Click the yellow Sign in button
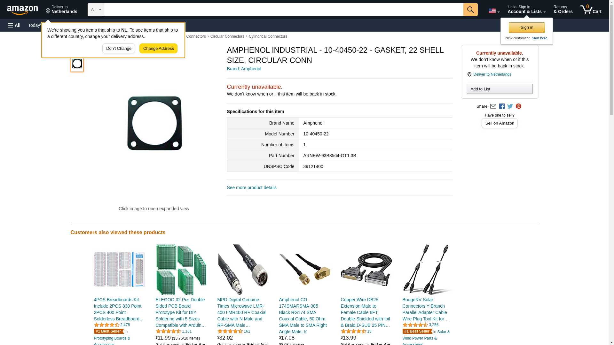Screen dimensions: 614x345 pos(527,27)
